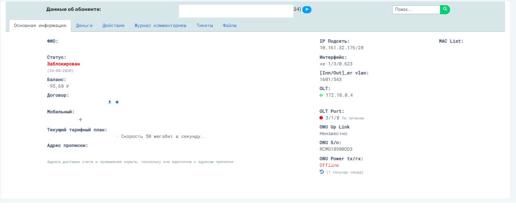Click the Данные об абоненте heading

coord(74,9)
